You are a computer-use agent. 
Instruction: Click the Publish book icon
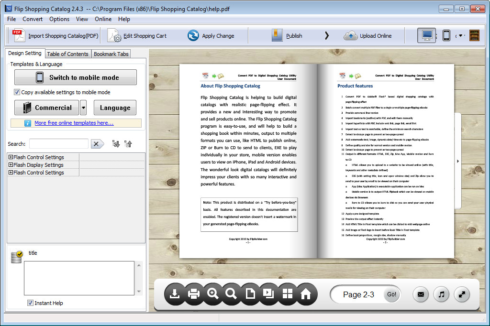pyautogui.click(x=277, y=35)
